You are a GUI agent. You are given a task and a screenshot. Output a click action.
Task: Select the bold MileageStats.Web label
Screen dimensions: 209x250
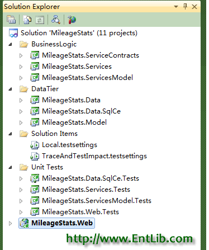point(62,223)
